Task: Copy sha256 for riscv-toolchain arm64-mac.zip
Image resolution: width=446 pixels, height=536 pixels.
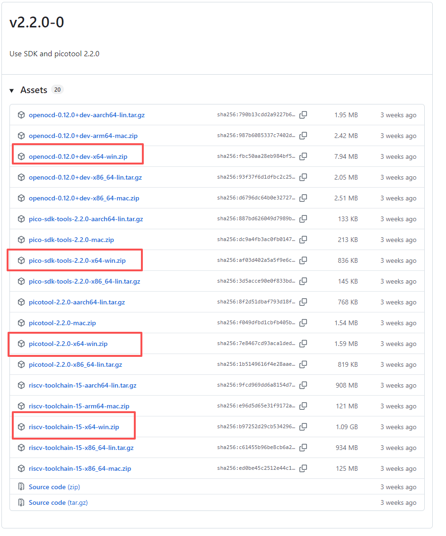Action: [303, 406]
